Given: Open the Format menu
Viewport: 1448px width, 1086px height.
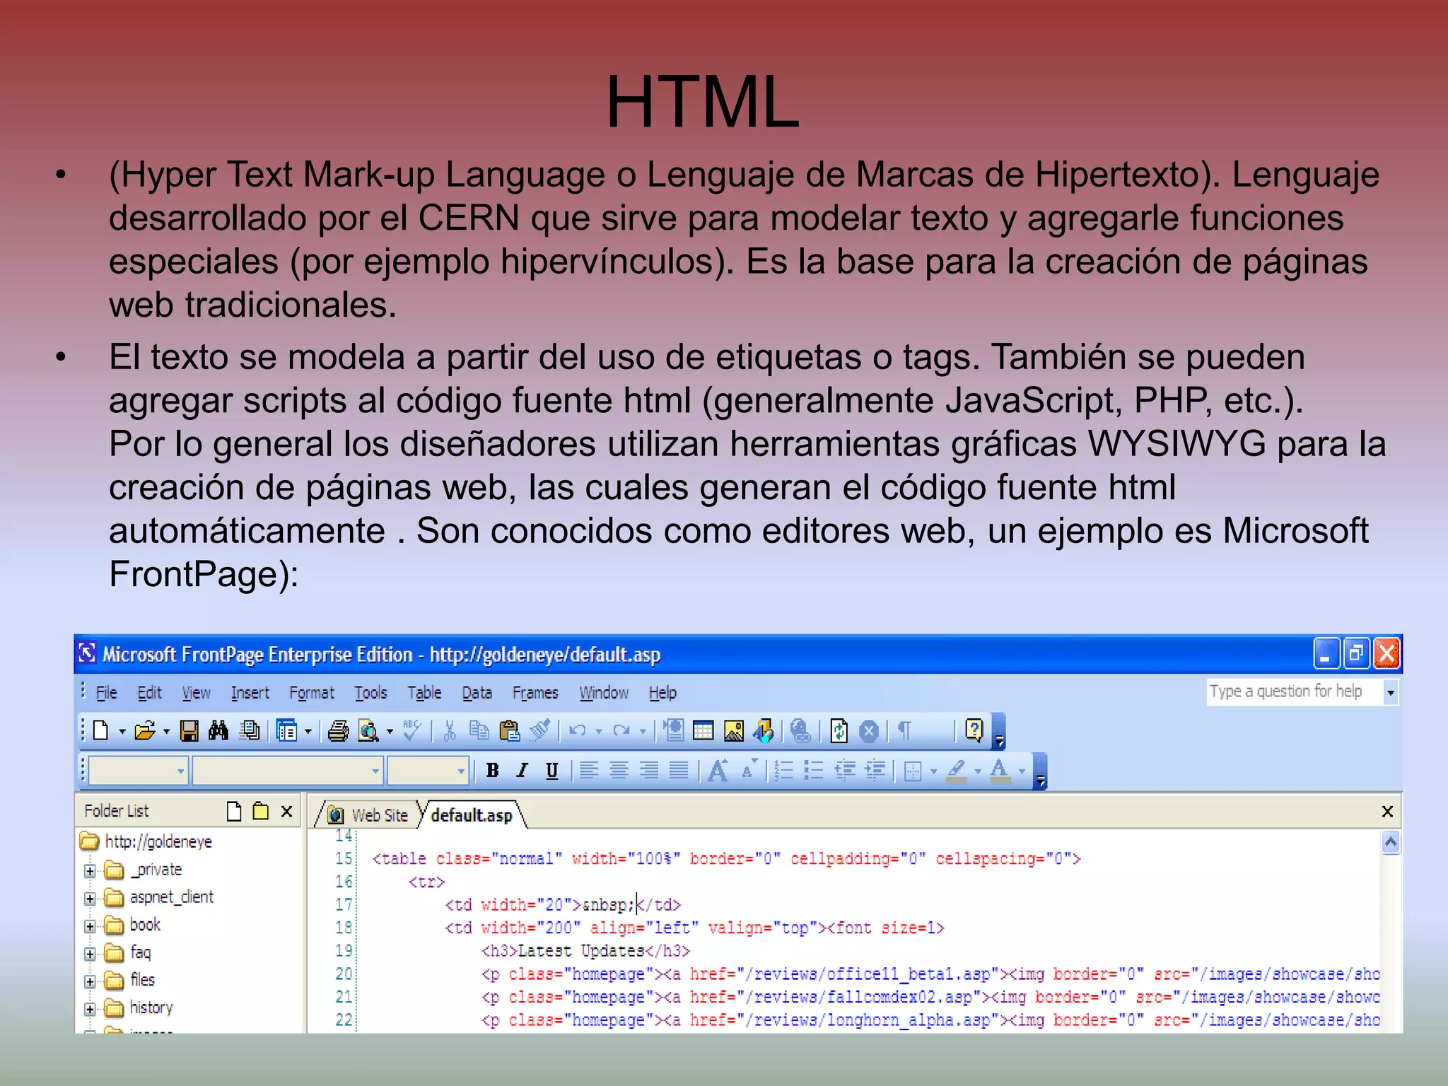Looking at the screenshot, I should [311, 693].
